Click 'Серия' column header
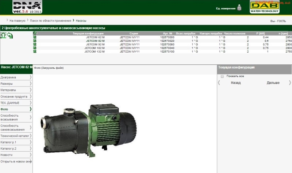The width and height of the screenshot is (292, 173). (x=134, y=33)
